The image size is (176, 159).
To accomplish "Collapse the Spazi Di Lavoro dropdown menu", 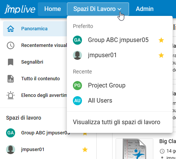I will [98, 9].
